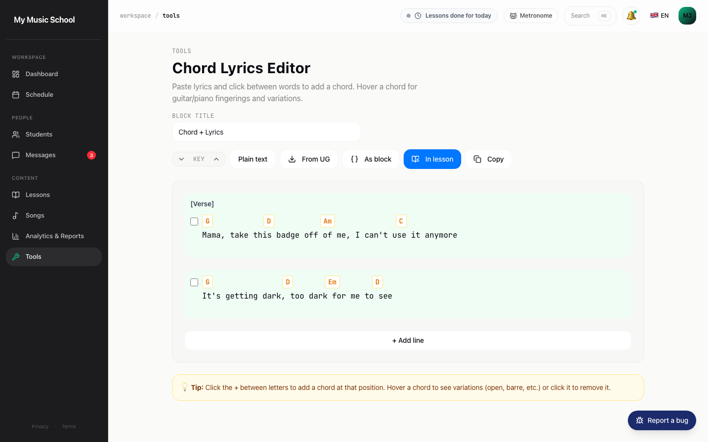Click the copy icon beside Copy
The image size is (708, 442).
477,159
